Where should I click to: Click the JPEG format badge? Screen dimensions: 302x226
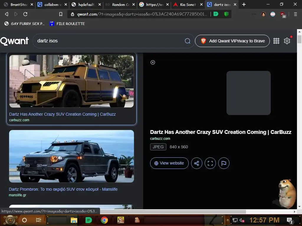[158, 147]
